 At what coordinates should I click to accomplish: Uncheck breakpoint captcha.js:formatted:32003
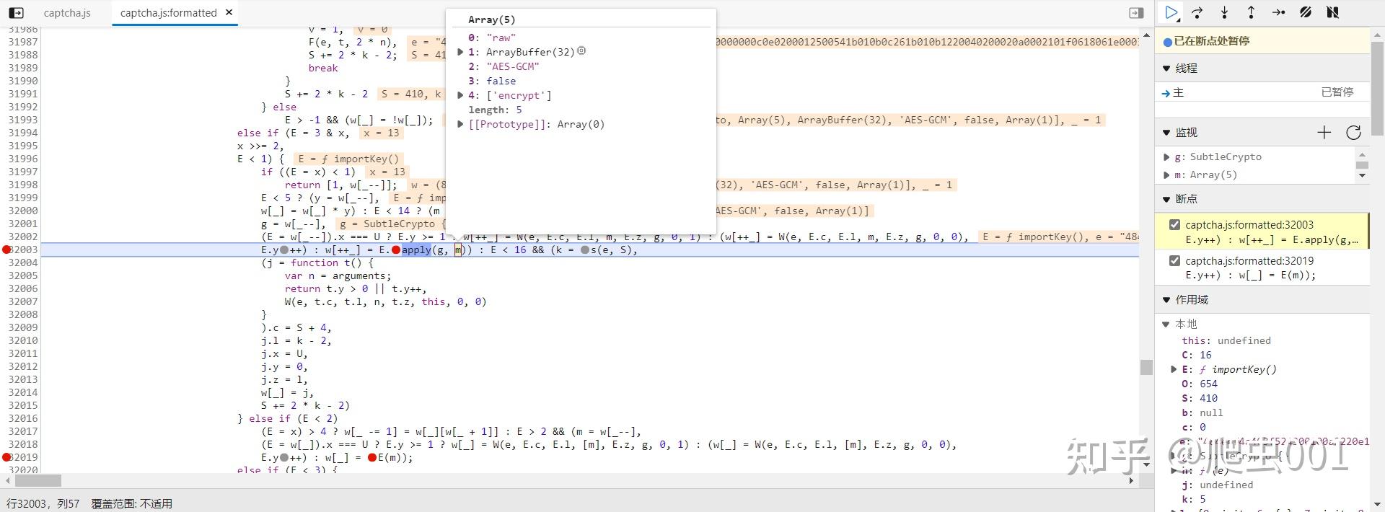pos(1174,225)
